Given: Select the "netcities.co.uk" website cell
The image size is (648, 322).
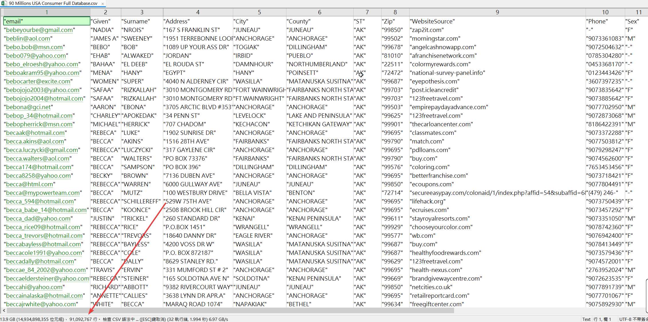Looking at the screenshot, I should (497, 287).
